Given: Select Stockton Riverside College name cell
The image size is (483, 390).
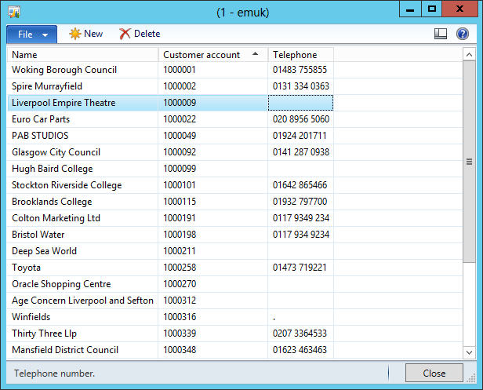Looking at the screenshot, I should point(82,185).
